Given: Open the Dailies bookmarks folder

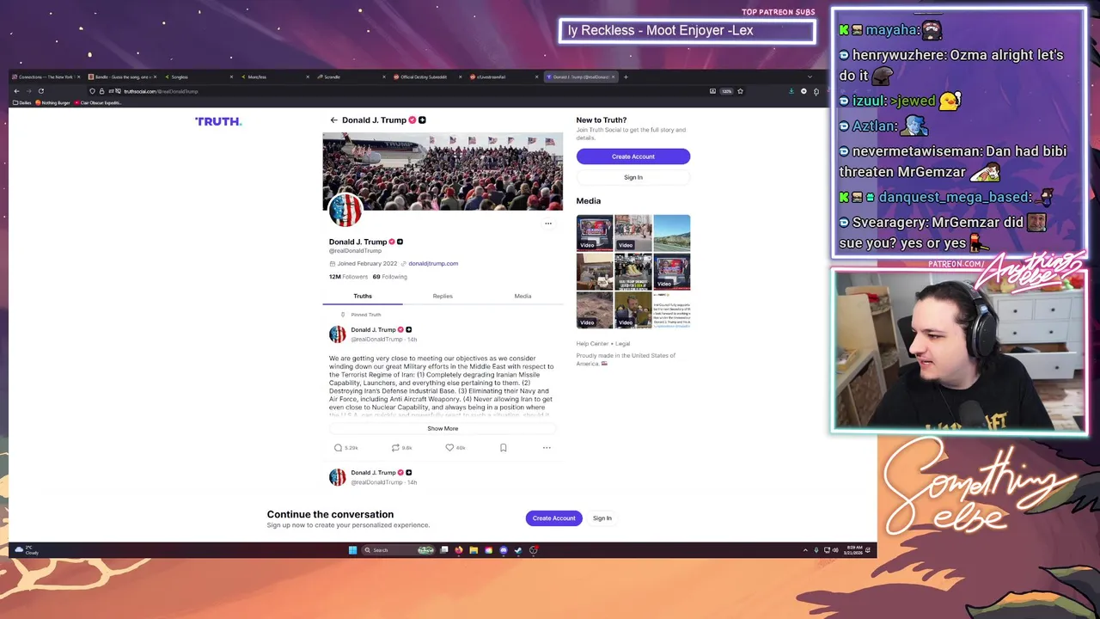Looking at the screenshot, I should coord(21,102).
